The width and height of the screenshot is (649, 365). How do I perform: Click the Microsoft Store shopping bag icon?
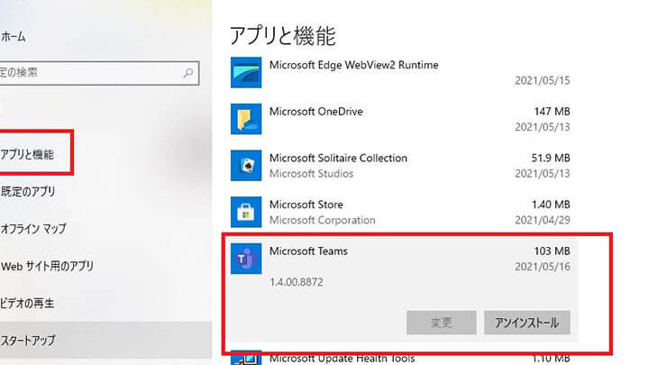(245, 213)
